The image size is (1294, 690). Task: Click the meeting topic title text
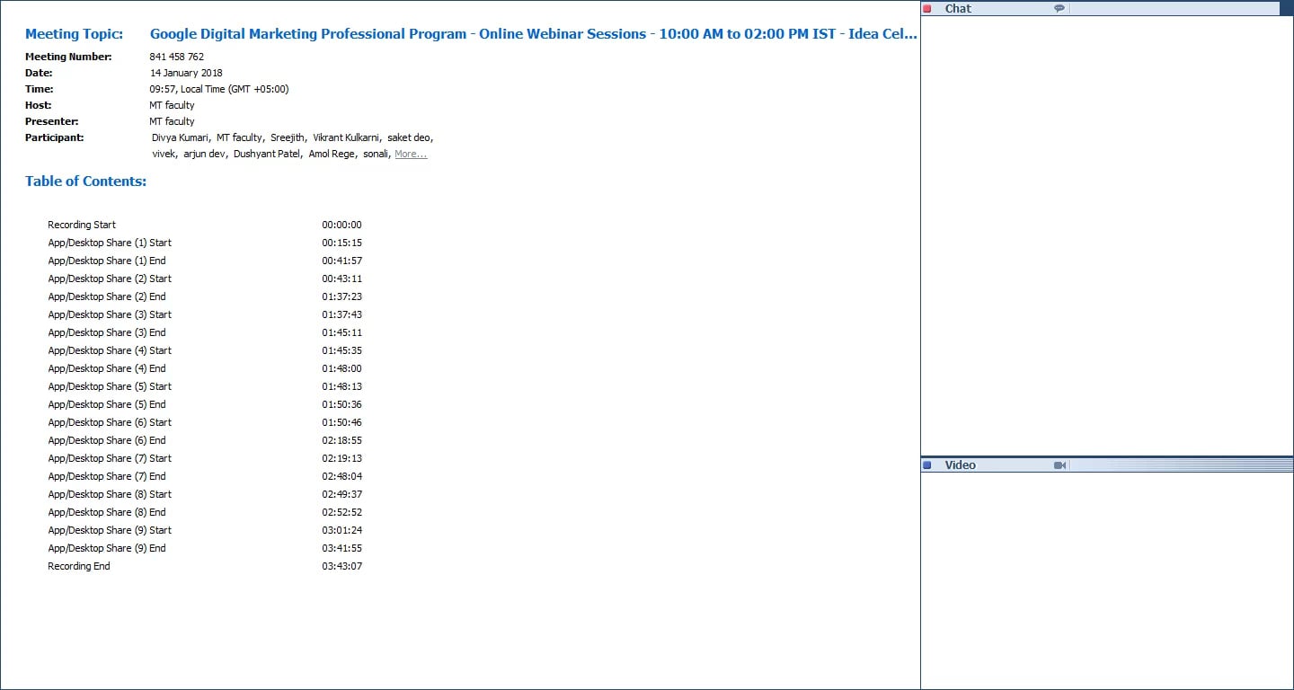click(x=534, y=34)
